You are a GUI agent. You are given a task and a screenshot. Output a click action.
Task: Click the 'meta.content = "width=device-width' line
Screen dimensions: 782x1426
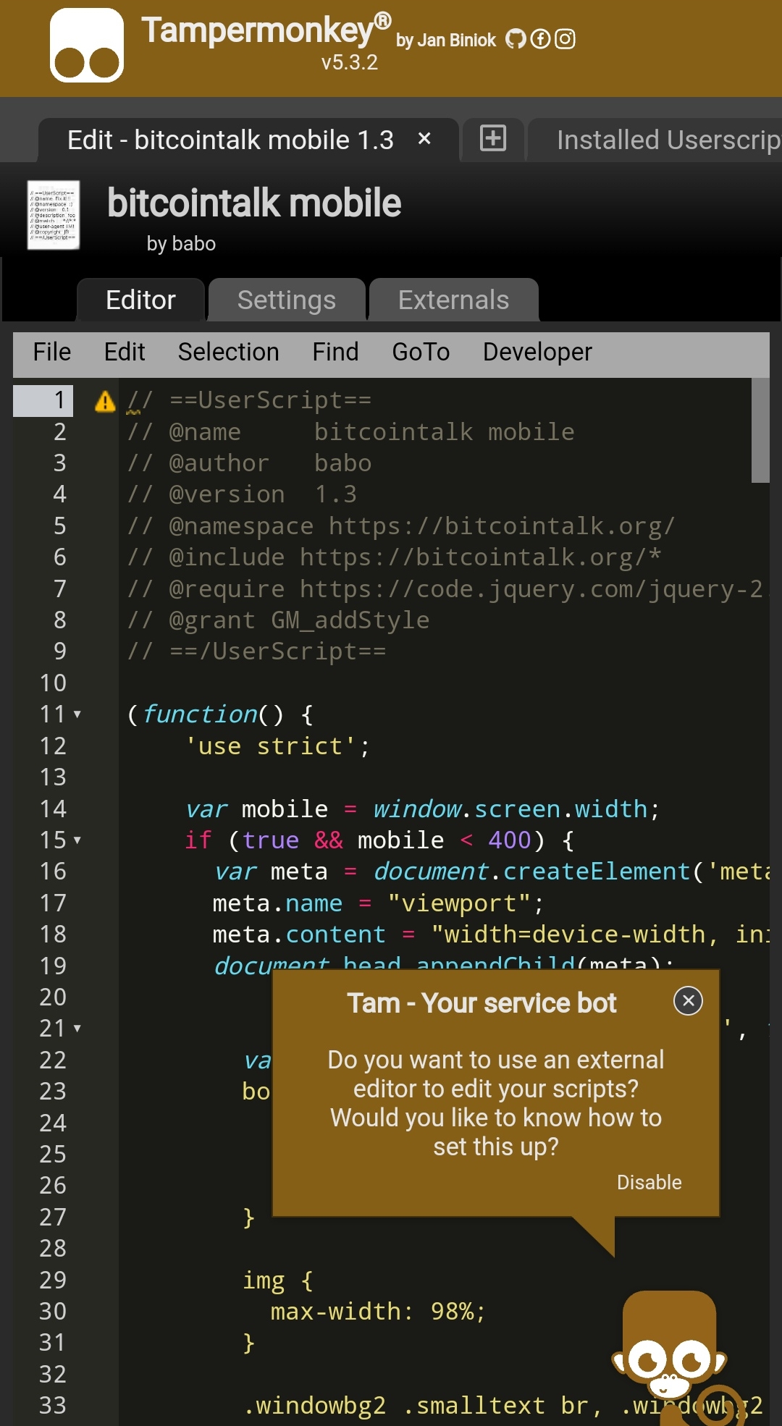click(491, 935)
